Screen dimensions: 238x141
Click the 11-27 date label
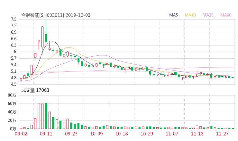pyautogui.click(x=222, y=134)
